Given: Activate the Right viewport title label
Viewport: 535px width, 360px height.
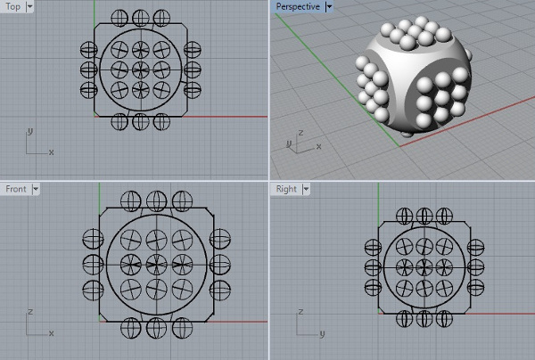Looking at the screenshot, I should [x=286, y=189].
